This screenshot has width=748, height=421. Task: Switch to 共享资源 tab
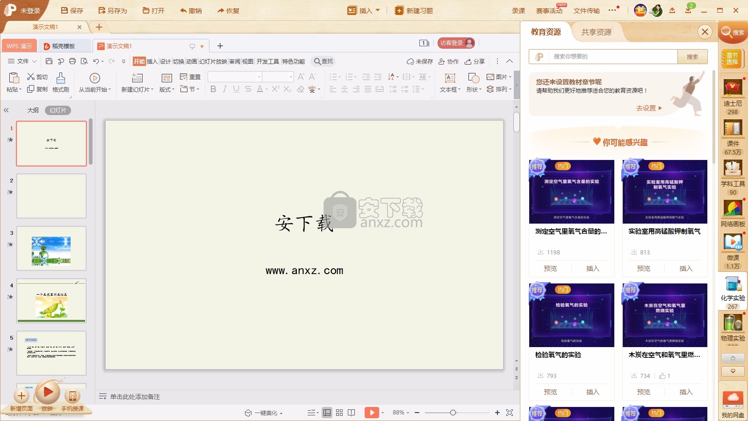pyautogui.click(x=597, y=32)
